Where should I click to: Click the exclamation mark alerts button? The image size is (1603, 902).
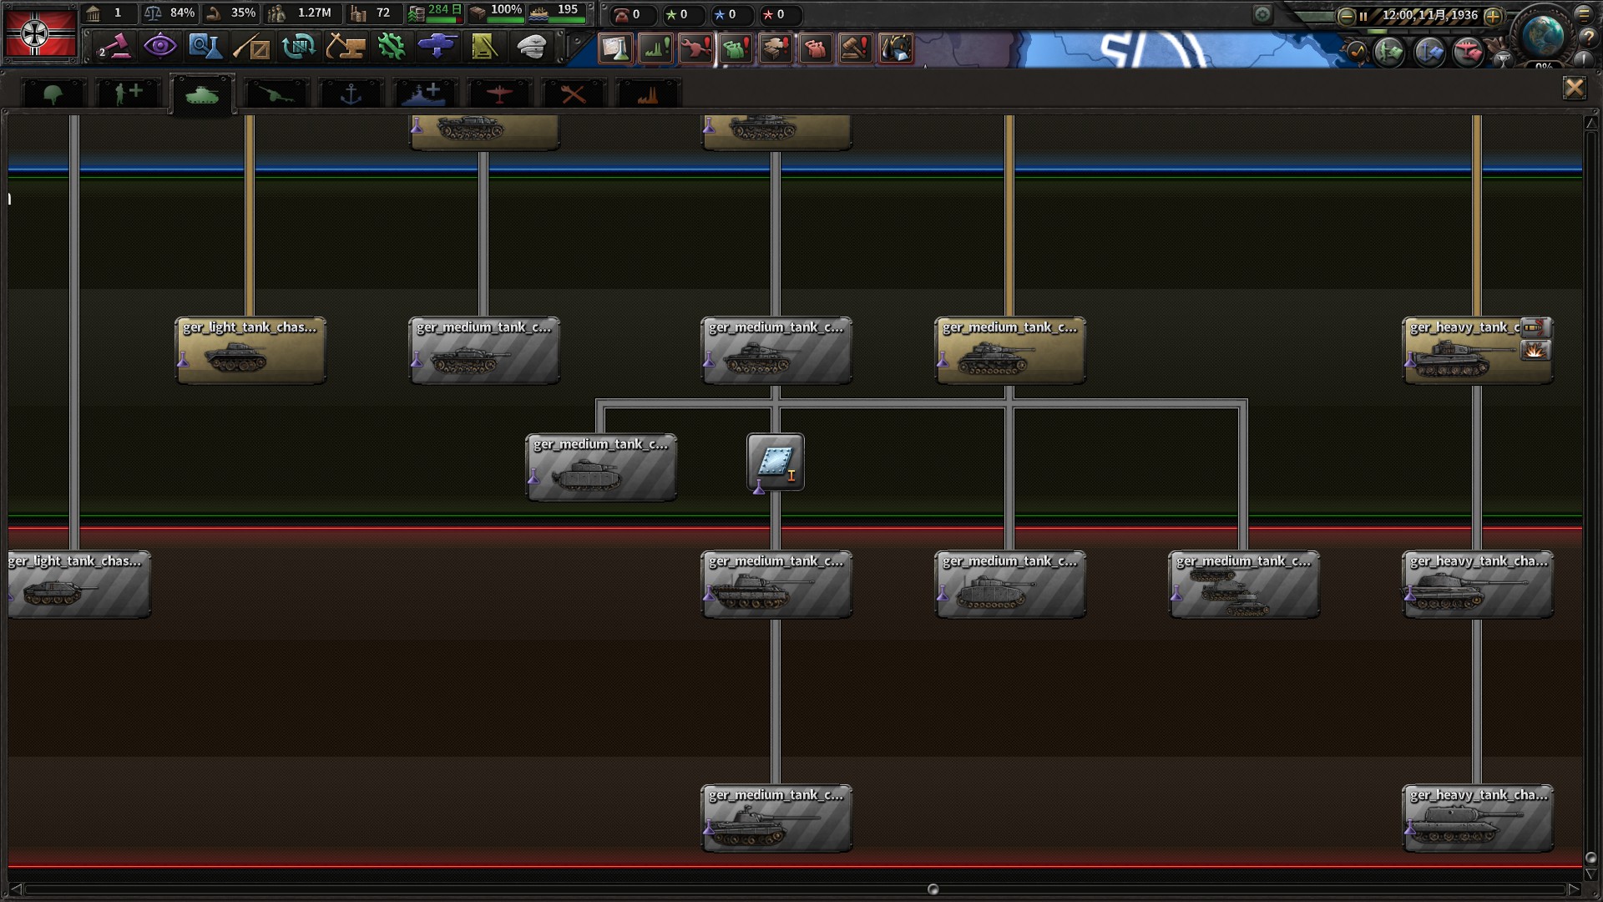tap(1585, 59)
